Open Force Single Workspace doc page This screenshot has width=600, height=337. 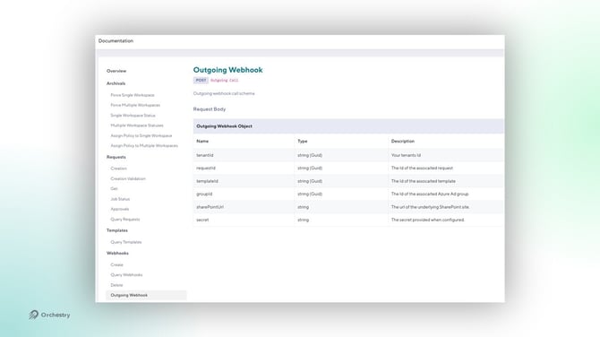pyautogui.click(x=133, y=95)
